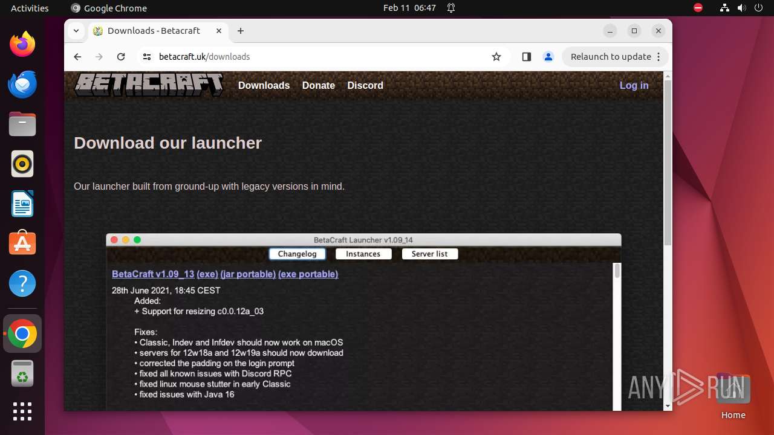The height and width of the screenshot is (435, 774).
Task: Launch LibreOffice Writer from the dock
Action: point(22,204)
